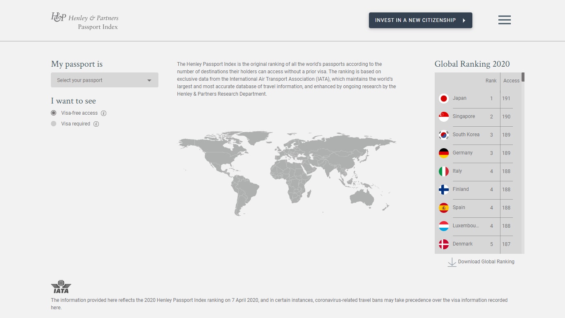Select Japan in the ranking list
The height and width of the screenshot is (318, 565).
tap(476, 99)
